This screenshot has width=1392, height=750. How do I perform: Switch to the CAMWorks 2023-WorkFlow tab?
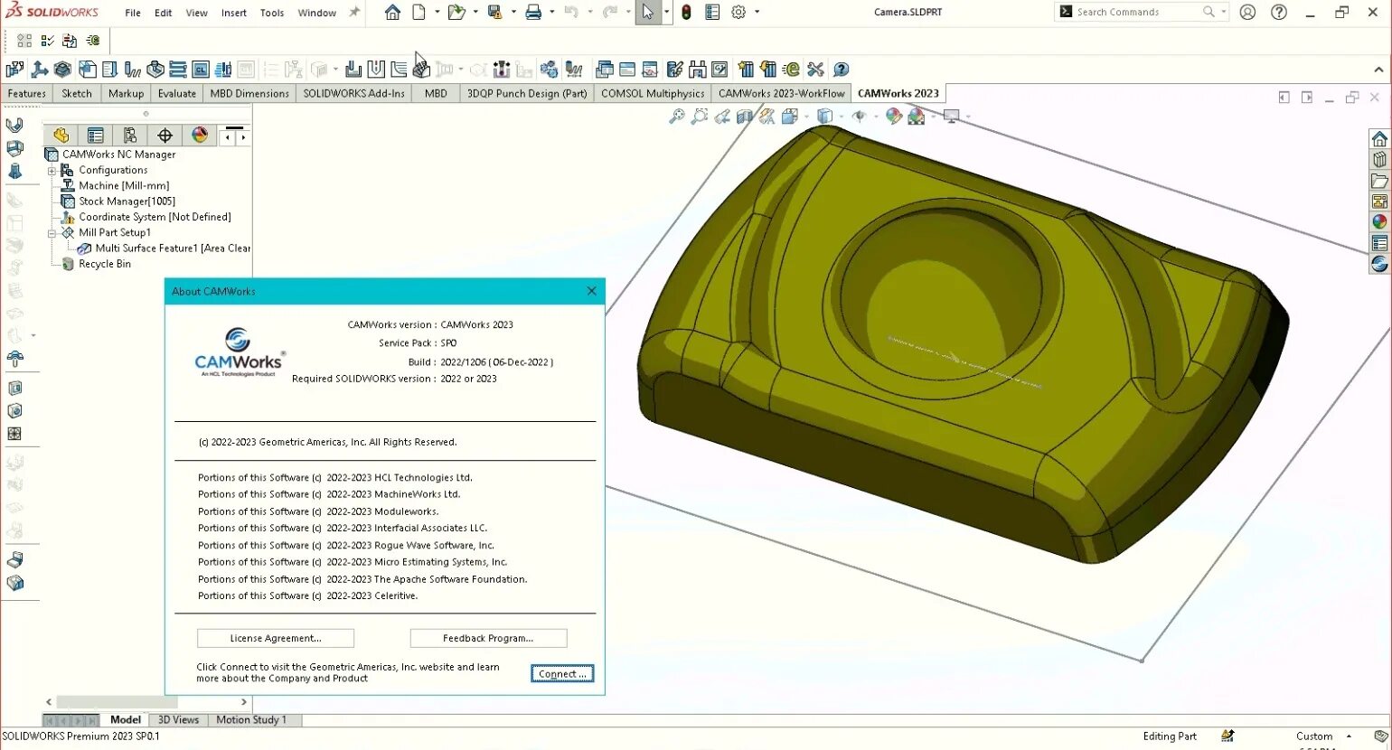[x=782, y=93]
